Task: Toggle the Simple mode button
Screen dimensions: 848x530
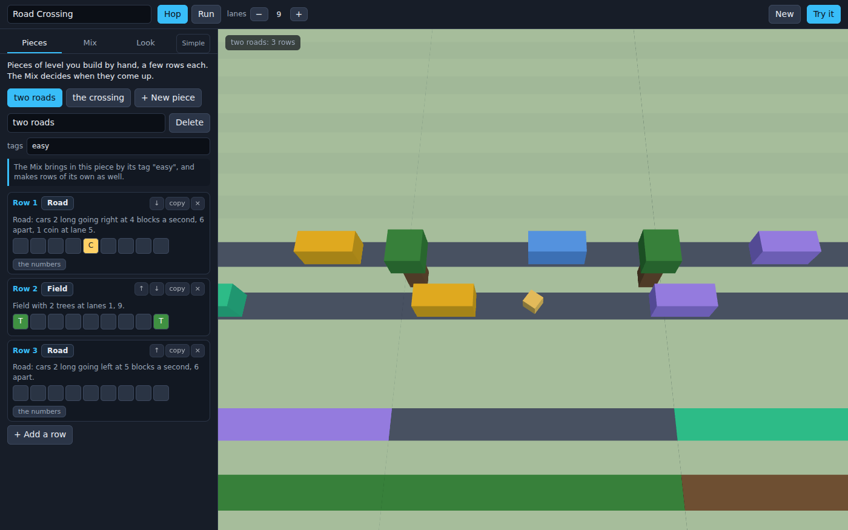Action: click(193, 44)
